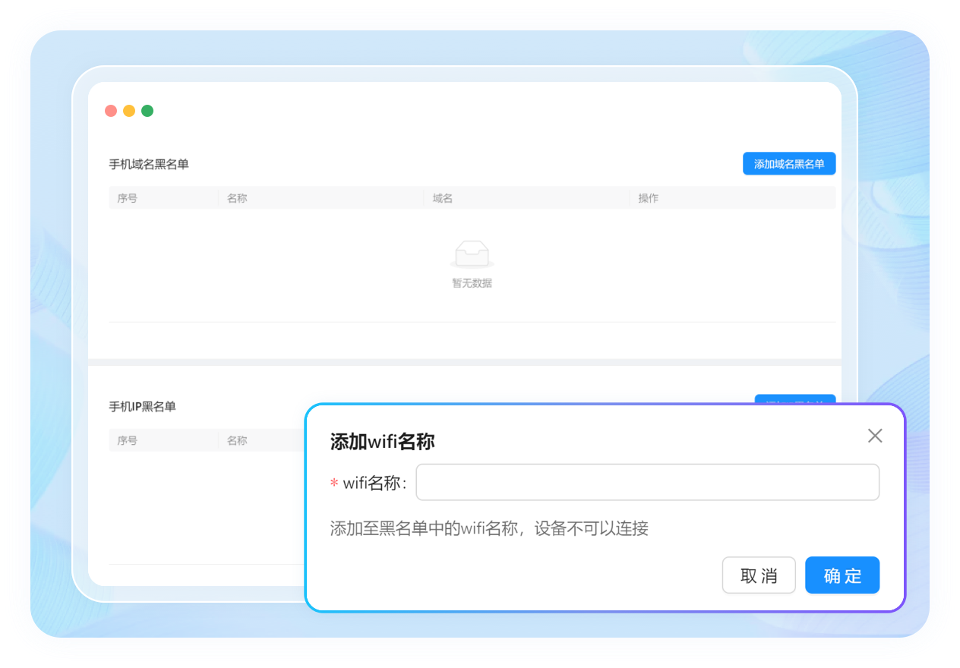Image resolution: width=960 pixels, height=668 pixels.
Task: Click the 暂无数据 placeholder text
Action: pyautogui.click(x=472, y=283)
